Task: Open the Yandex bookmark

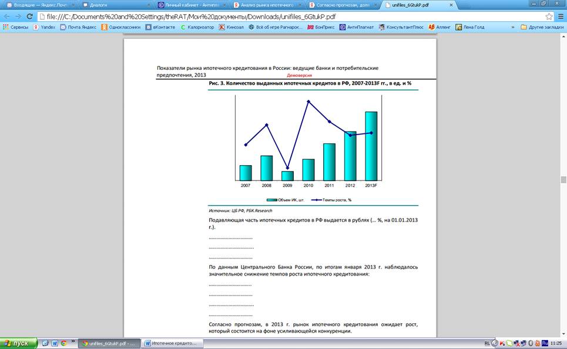Action: [x=44, y=27]
